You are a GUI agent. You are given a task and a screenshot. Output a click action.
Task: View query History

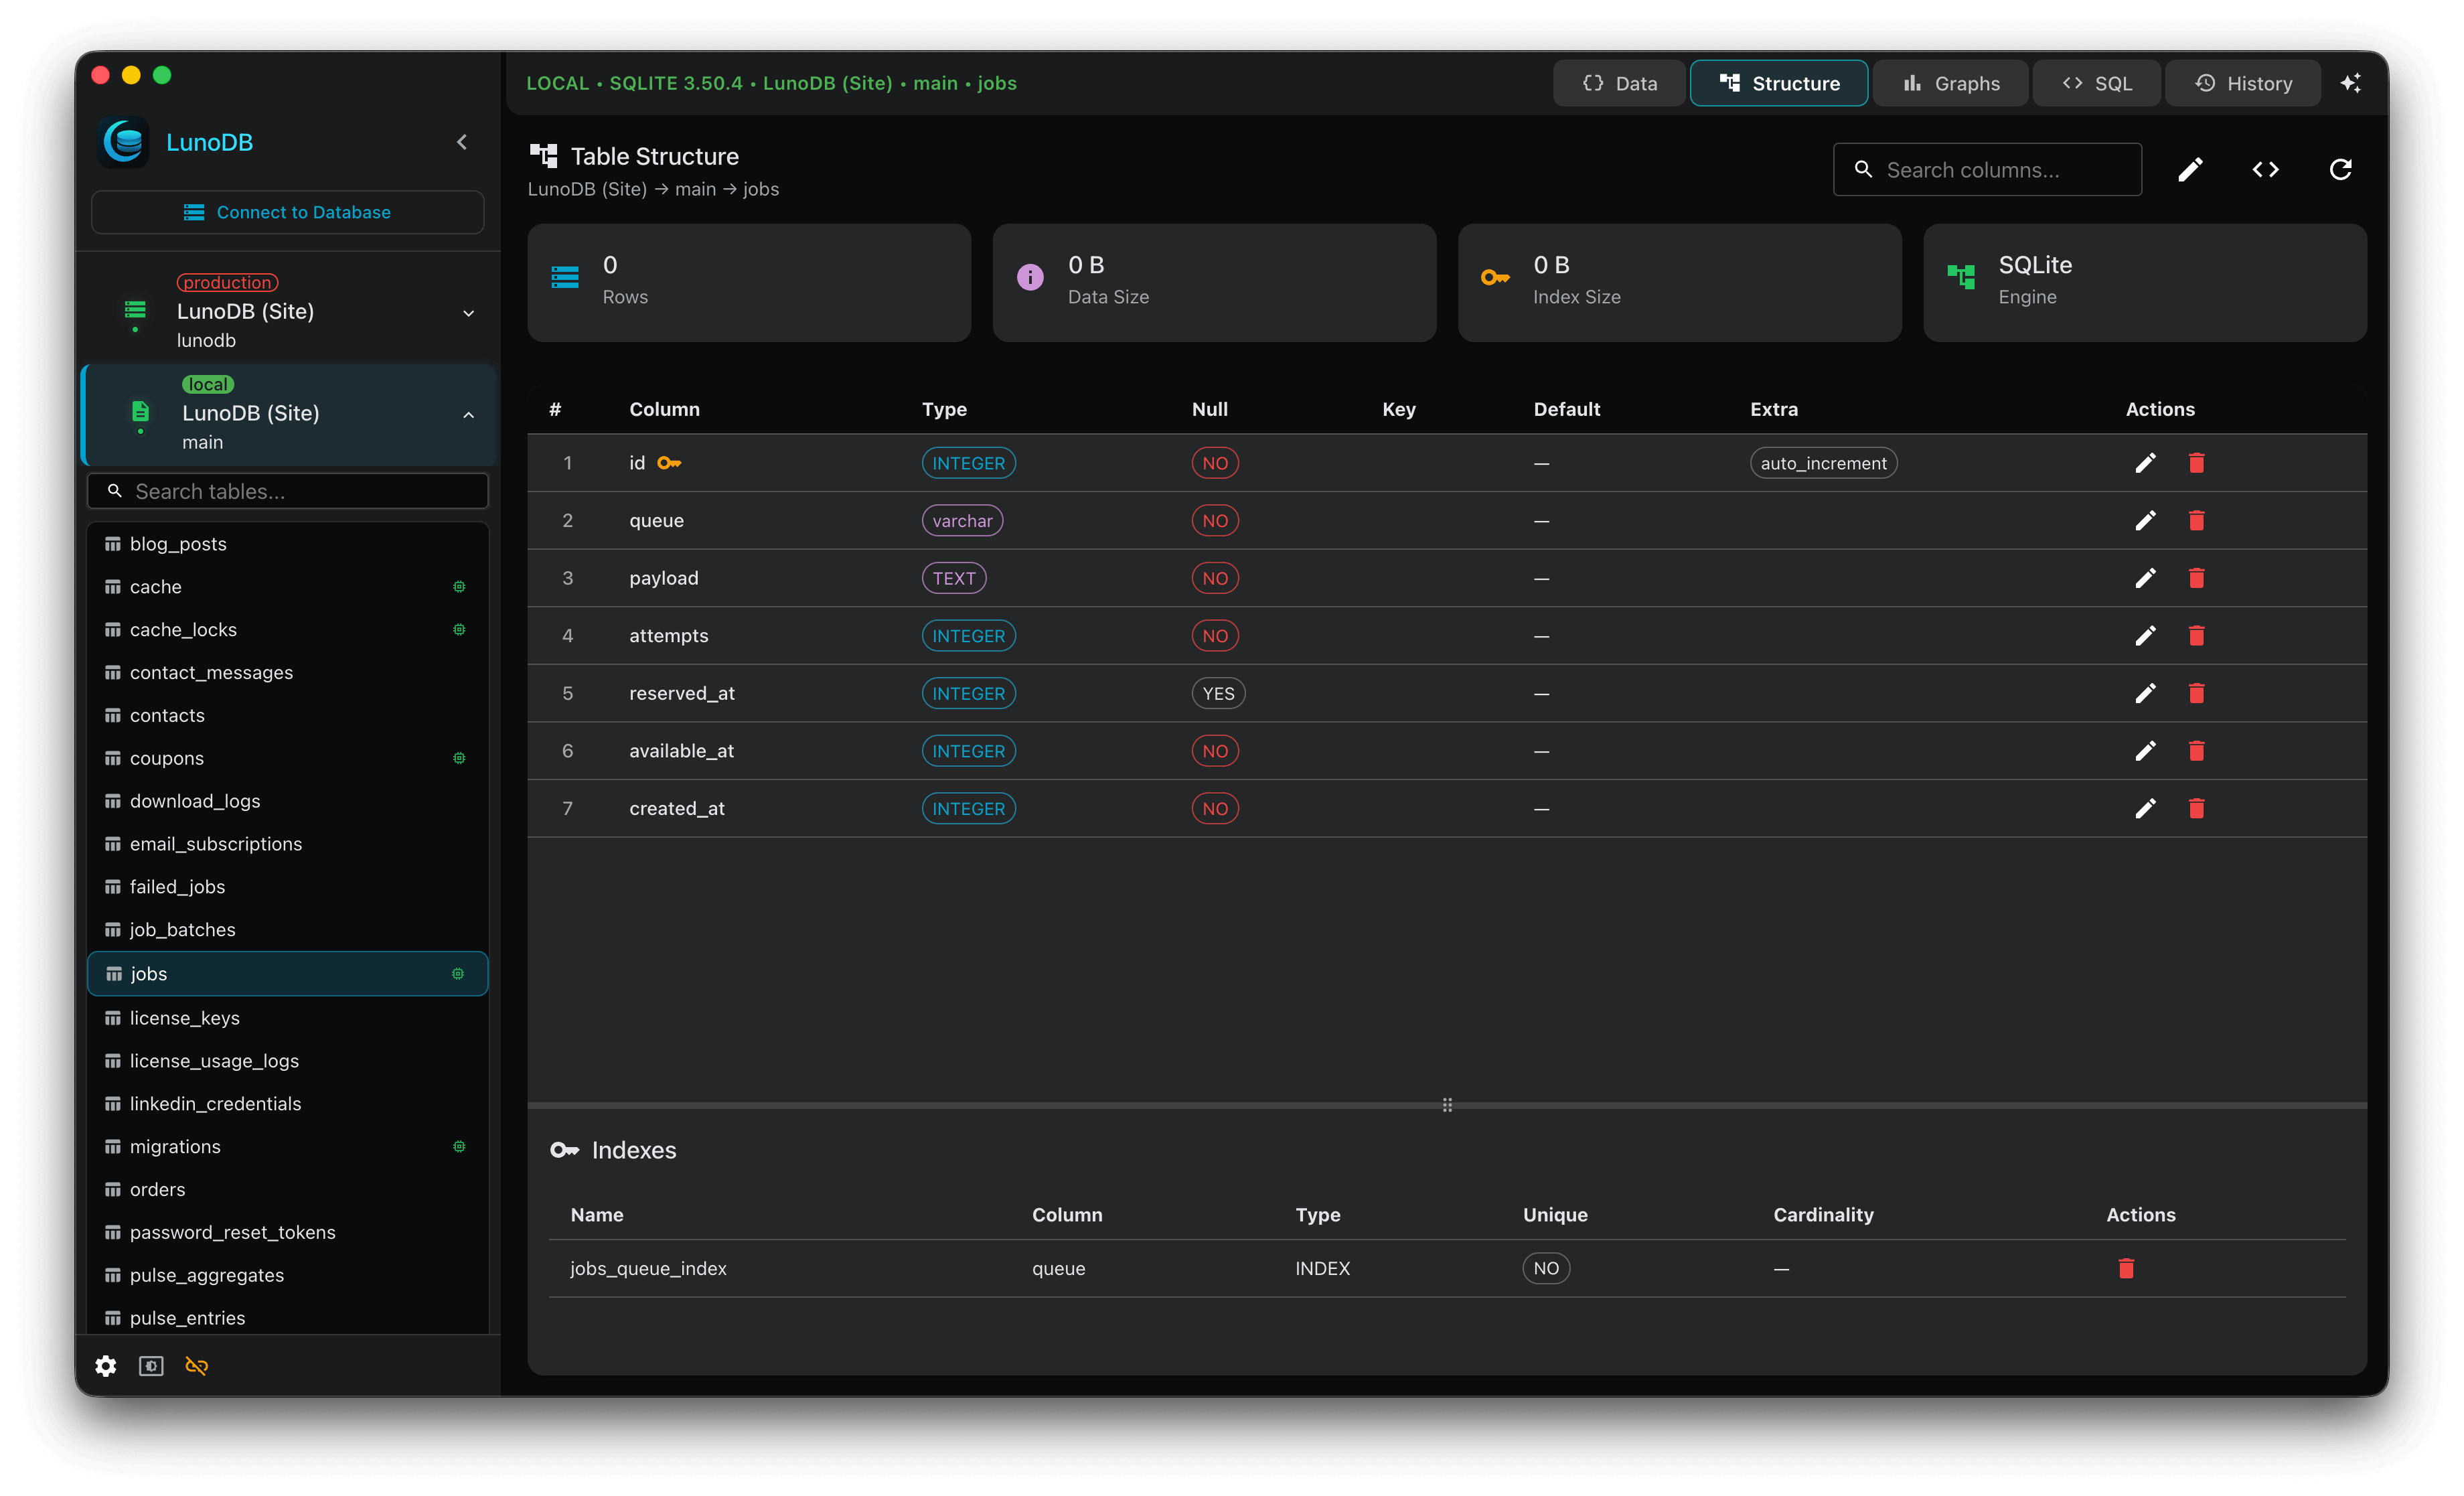2243,83
